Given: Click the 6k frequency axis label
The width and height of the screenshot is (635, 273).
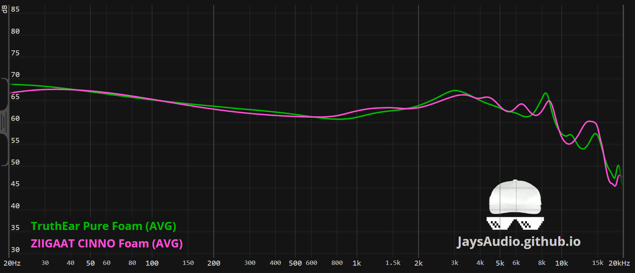Looking at the screenshot, I should (516, 263).
